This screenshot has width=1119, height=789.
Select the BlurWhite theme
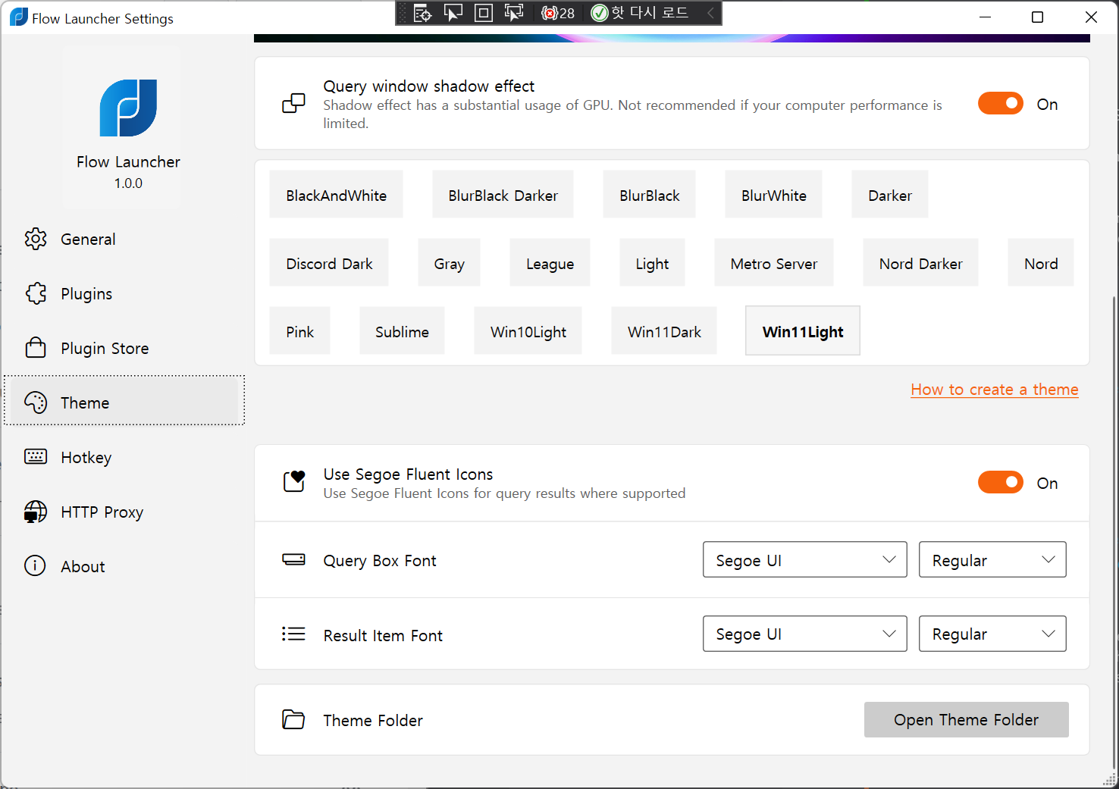pyautogui.click(x=773, y=195)
